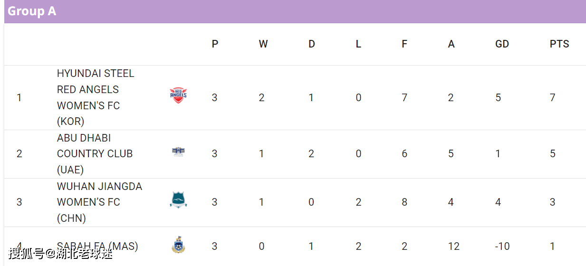
Task: Click the Sabah FA club badge
Action: [x=178, y=245]
